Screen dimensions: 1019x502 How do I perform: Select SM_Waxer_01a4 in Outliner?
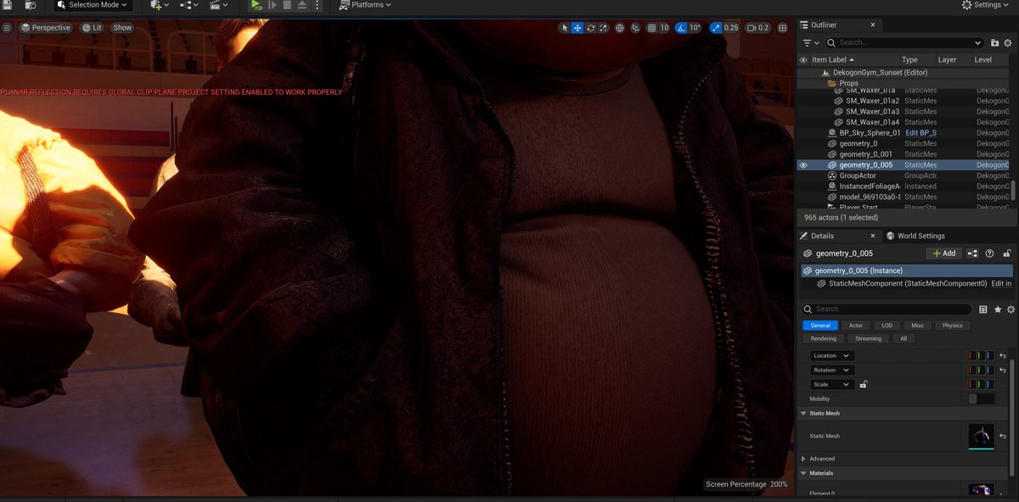click(872, 122)
